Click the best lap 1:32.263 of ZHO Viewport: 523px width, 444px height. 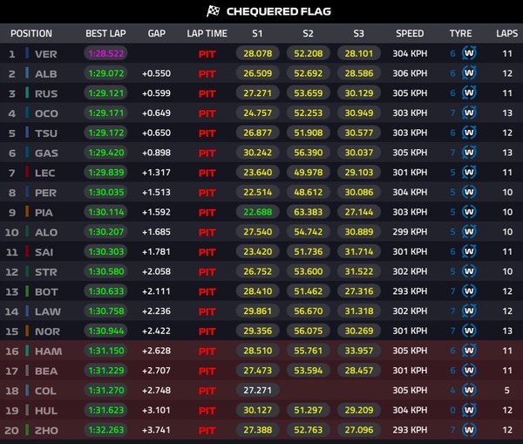(105, 430)
